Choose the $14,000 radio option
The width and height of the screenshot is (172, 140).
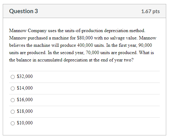13,88
